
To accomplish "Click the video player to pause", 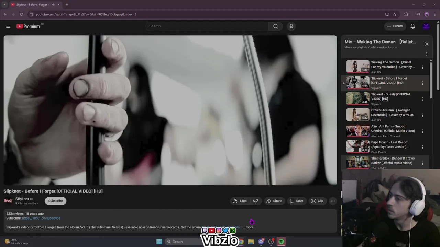I will click(x=170, y=110).
